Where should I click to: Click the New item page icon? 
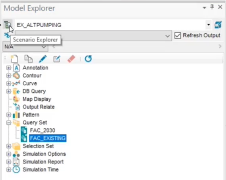(15, 59)
